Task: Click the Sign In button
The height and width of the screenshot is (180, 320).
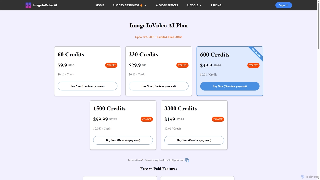Action: click(x=284, y=5)
